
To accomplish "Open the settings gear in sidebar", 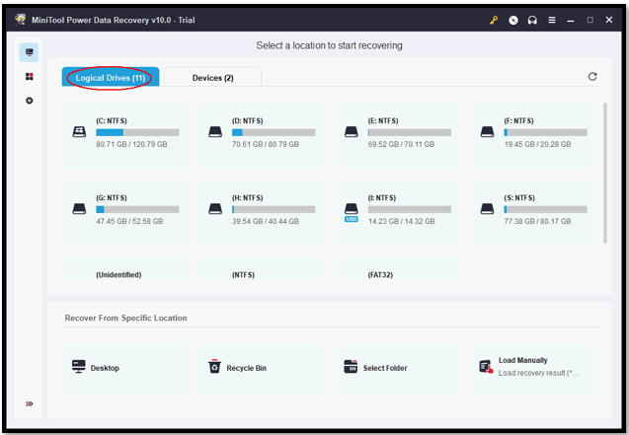I will click(x=30, y=101).
